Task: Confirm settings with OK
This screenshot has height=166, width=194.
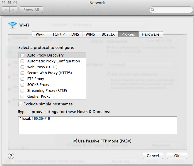Action: [177, 156]
